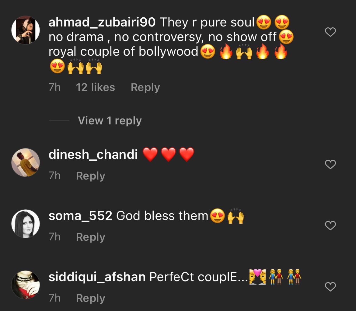Open username siddiqui_afshan link
This screenshot has width=356, height=311.
97,277
